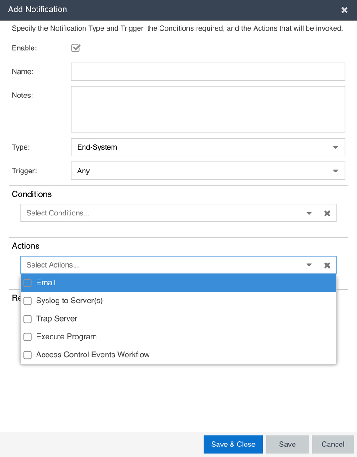Viewport: 357px width, 457px height.
Task: Check the Email action checkbox
Action: tap(27, 283)
